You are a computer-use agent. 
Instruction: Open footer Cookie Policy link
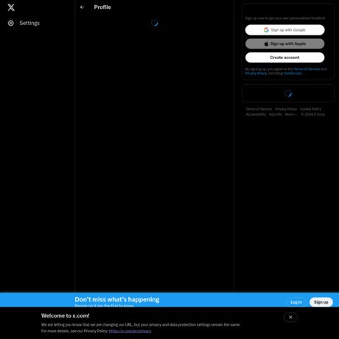(x=310, y=109)
